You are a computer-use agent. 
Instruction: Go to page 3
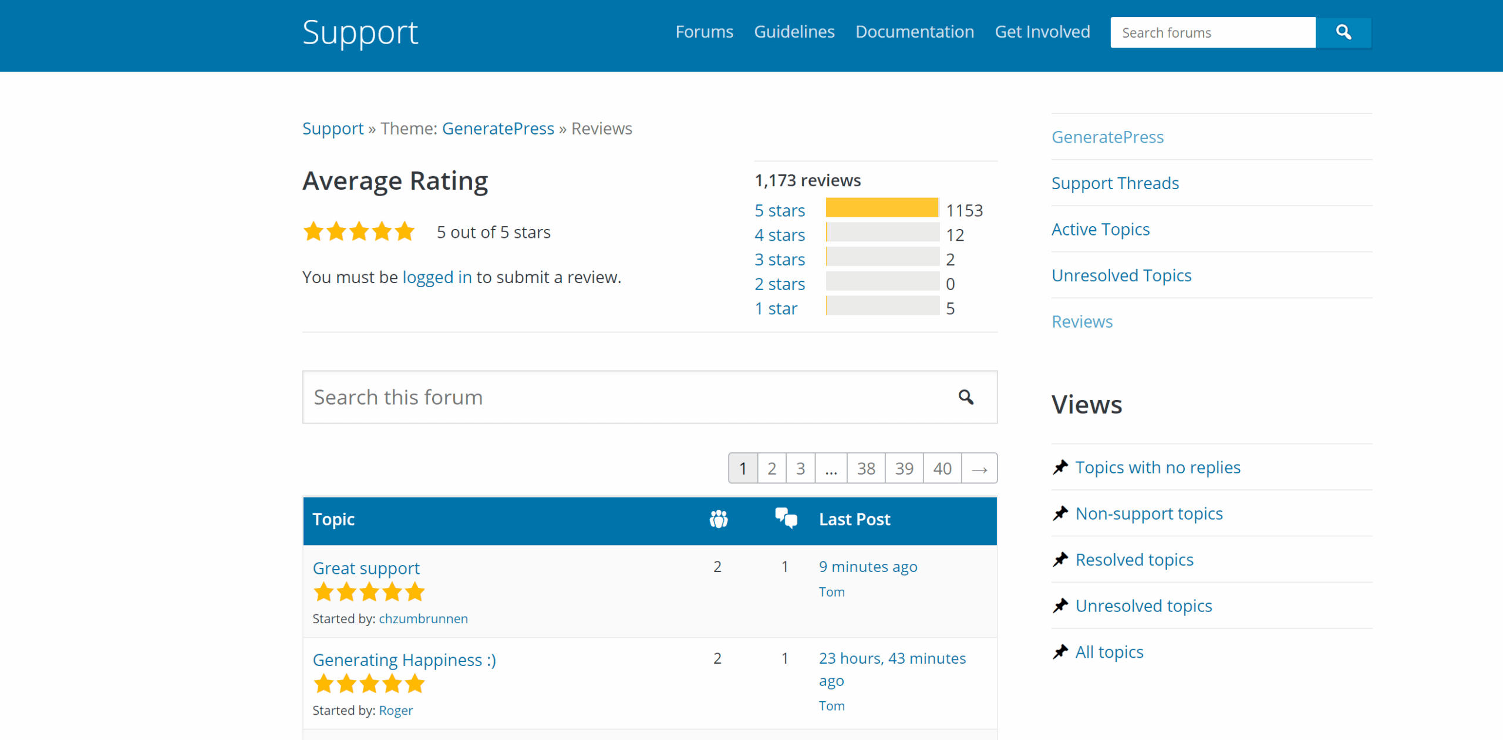point(800,469)
